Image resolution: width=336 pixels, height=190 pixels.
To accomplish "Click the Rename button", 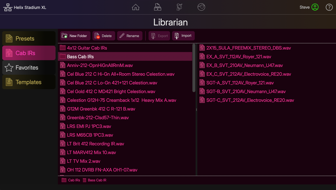I will 130,36.
